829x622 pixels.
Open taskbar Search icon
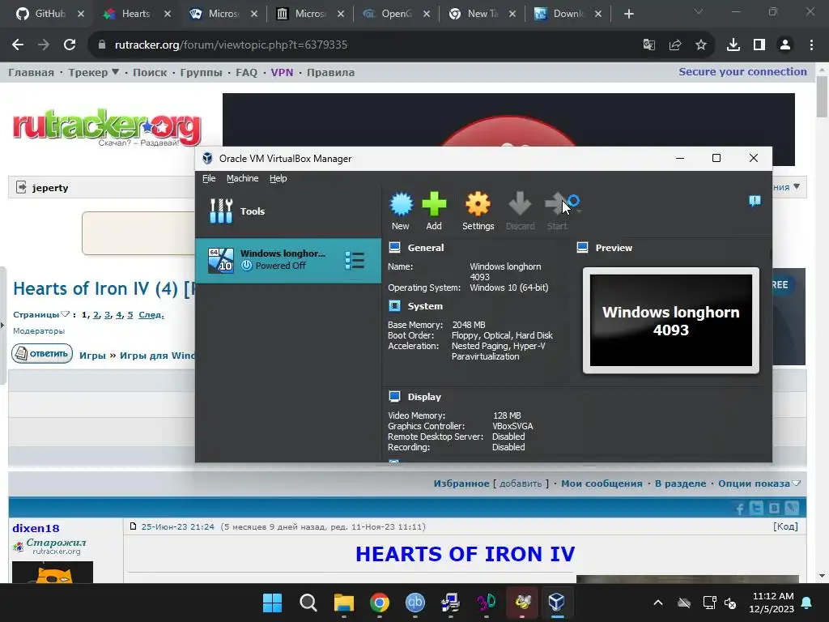pyautogui.click(x=308, y=603)
